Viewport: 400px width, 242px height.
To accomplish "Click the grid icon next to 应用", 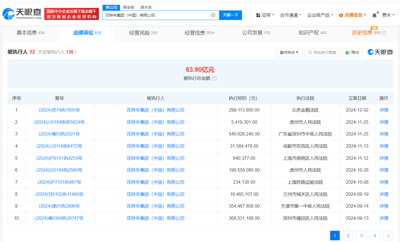I will [258, 15].
